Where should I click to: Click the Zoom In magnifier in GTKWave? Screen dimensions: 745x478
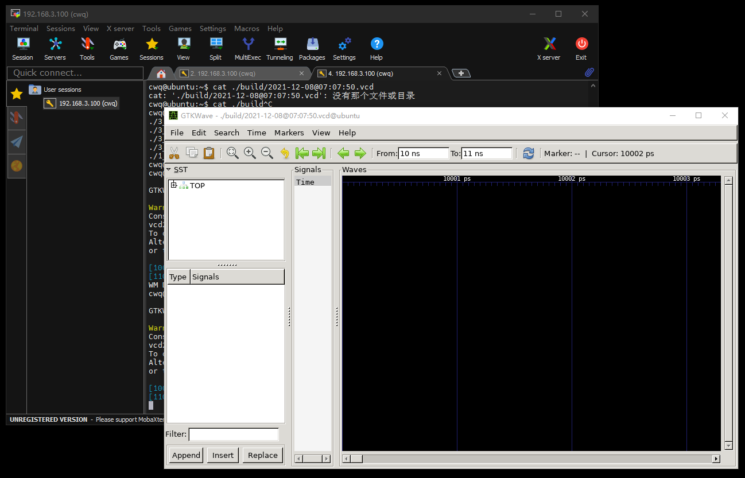pyautogui.click(x=250, y=153)
